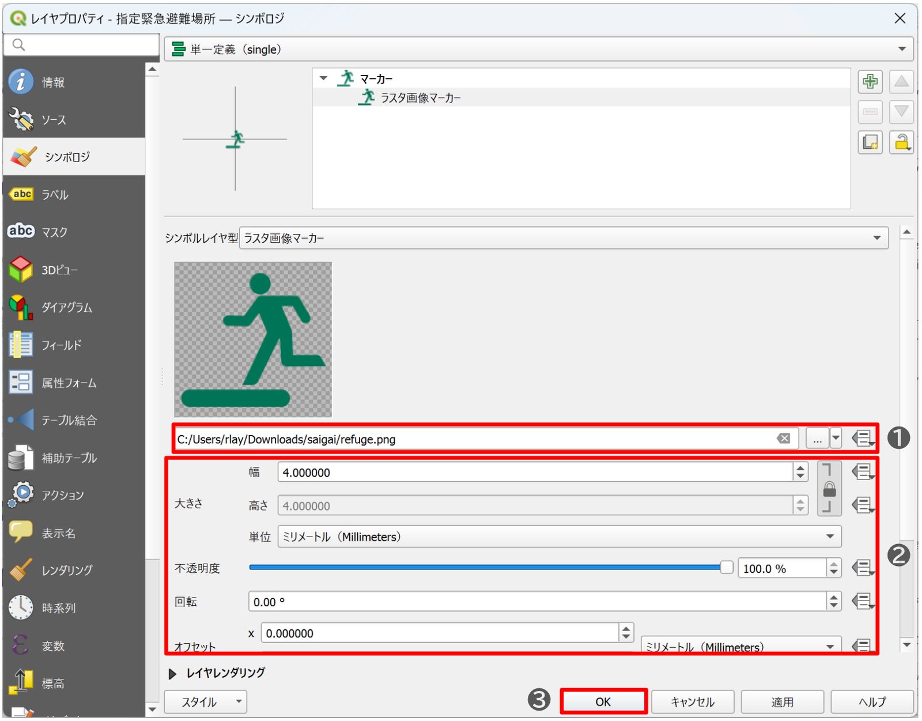The image size is (922, 721).
Task: Open data-defined override for rotation
Action: (x=863, y=601)
